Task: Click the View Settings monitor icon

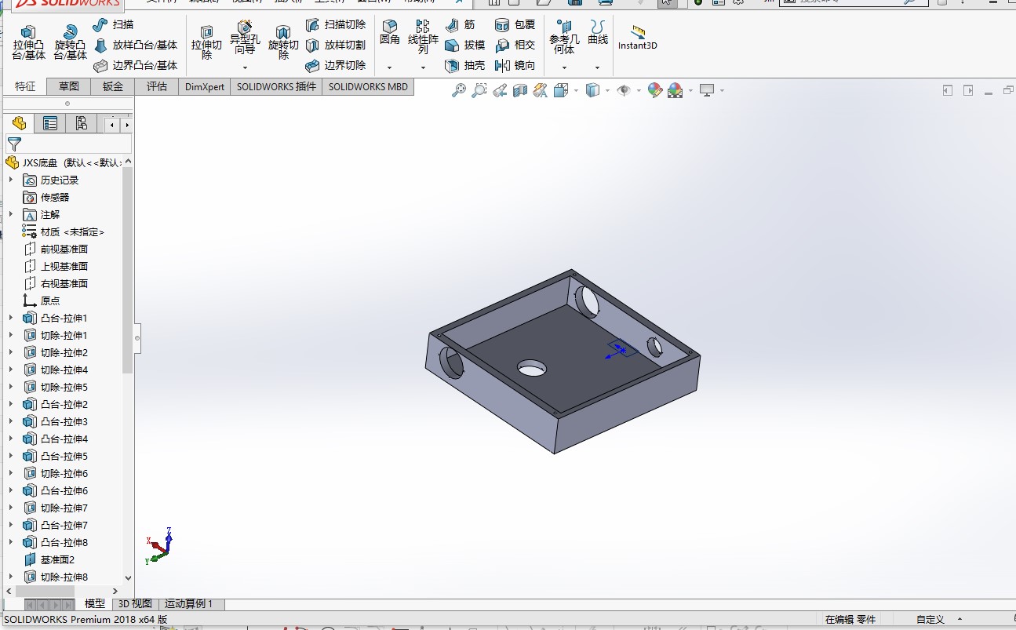Action: coord(707,91)
